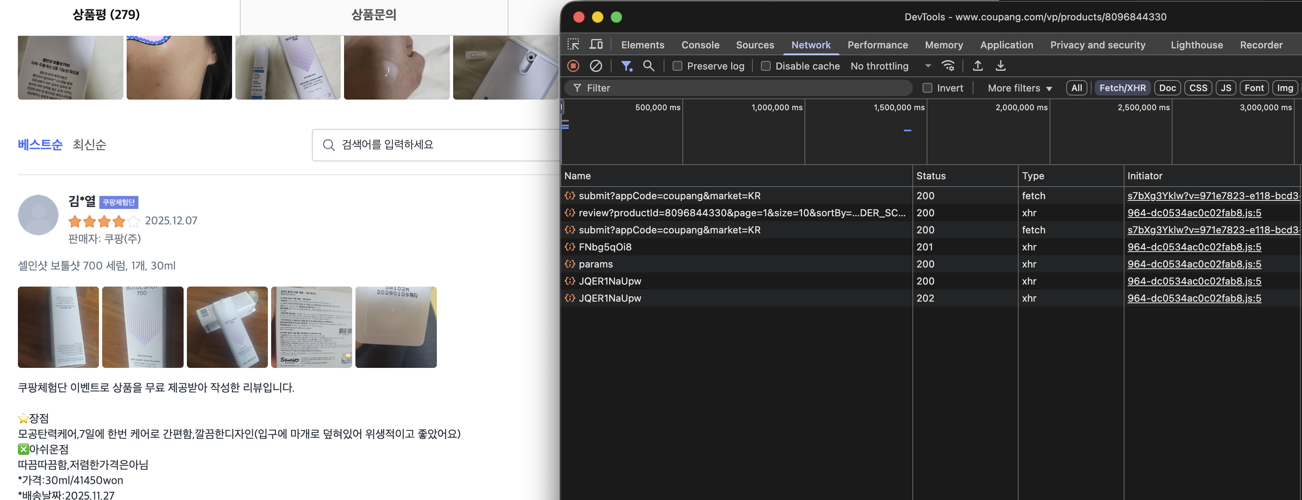Open network search magnifier icon
The image size is (1302, 500).
(x=649, y=65)
